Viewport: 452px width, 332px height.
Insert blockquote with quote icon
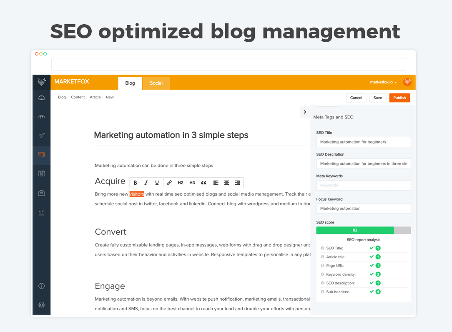[x=203, y=183]
